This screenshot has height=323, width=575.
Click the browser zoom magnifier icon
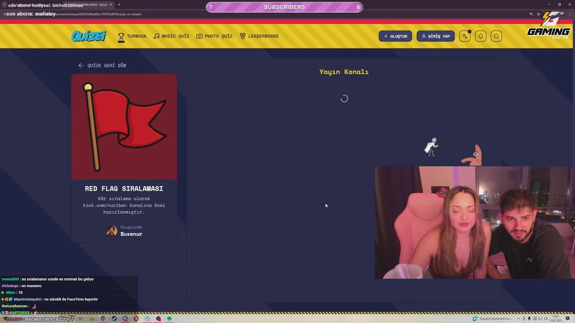pos(531,14)
